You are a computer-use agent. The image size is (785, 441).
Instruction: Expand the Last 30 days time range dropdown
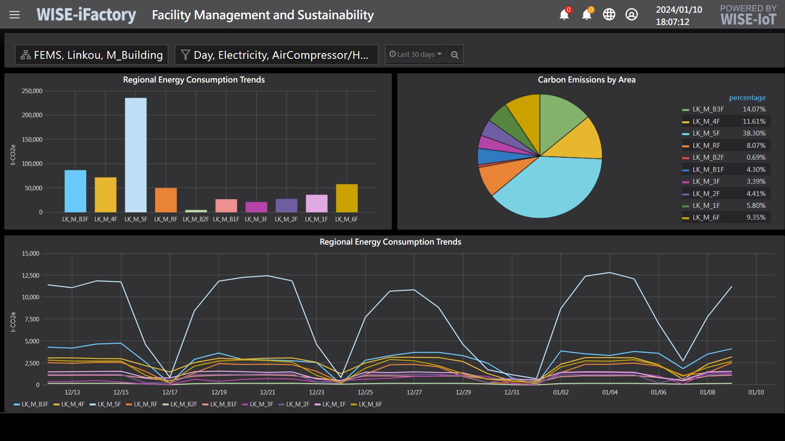coord(416,54)
